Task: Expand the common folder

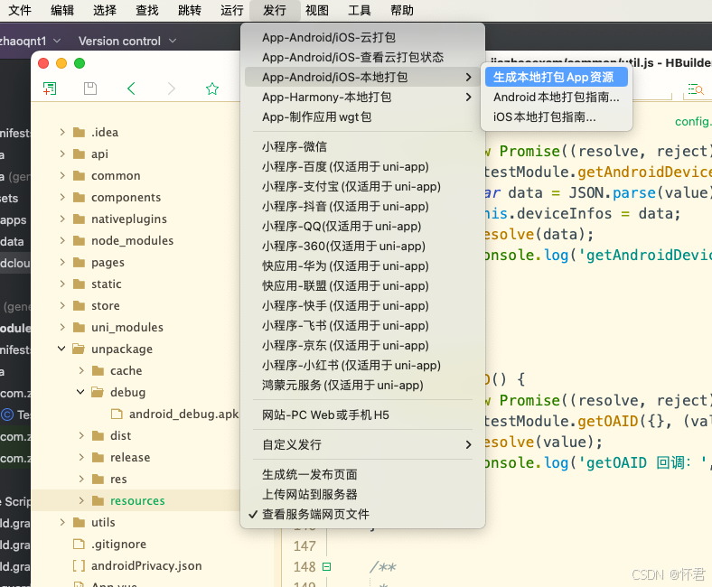Action: point(62,176)
